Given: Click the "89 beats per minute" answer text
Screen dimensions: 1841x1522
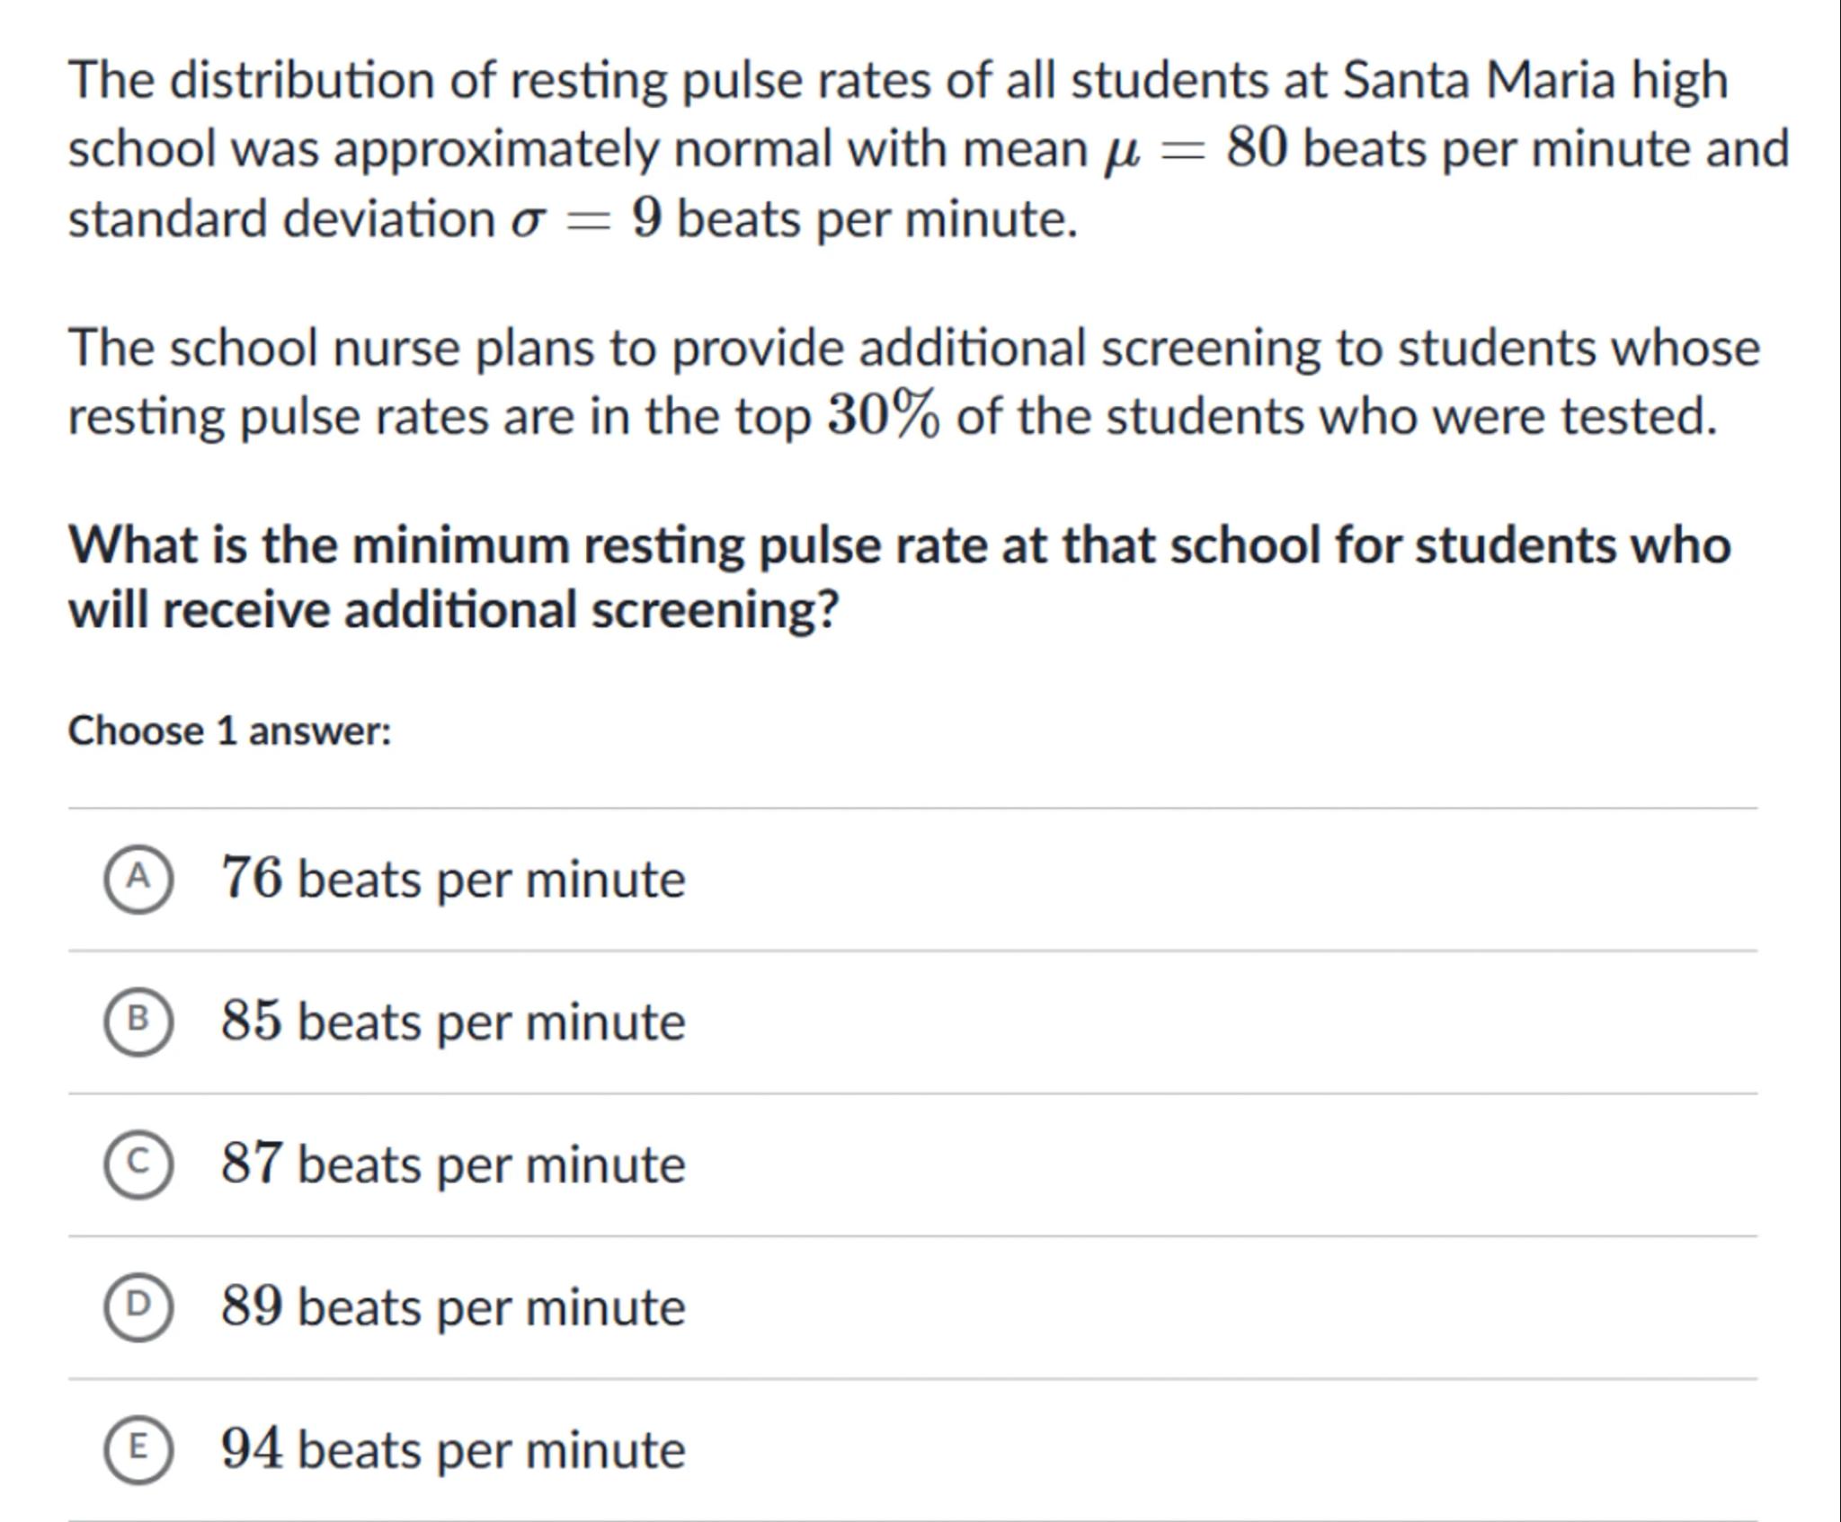Looking at the screenshot, I should (x=453, y=1306).
